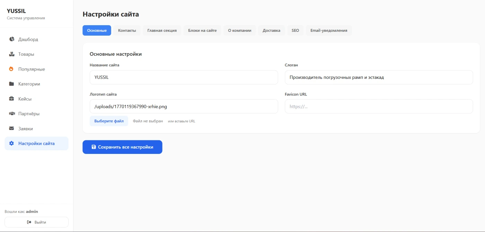Navigate to Партнёры
Viewport: 485px width, 232px height.
coord(36,113)
